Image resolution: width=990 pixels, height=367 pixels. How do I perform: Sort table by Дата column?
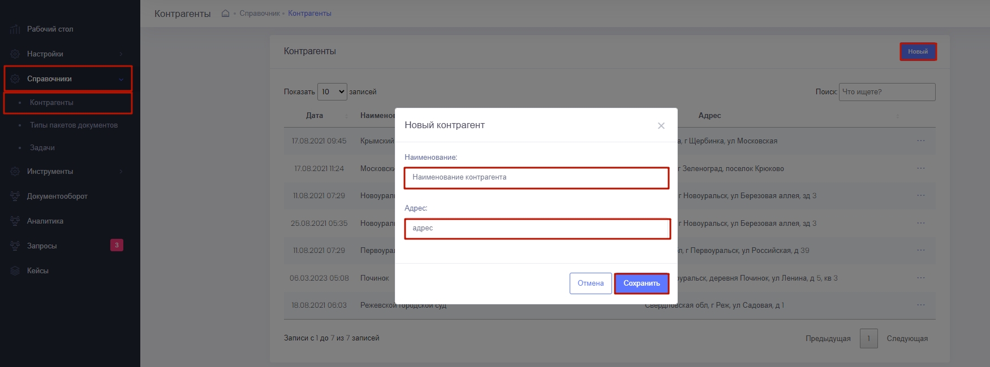315,116
